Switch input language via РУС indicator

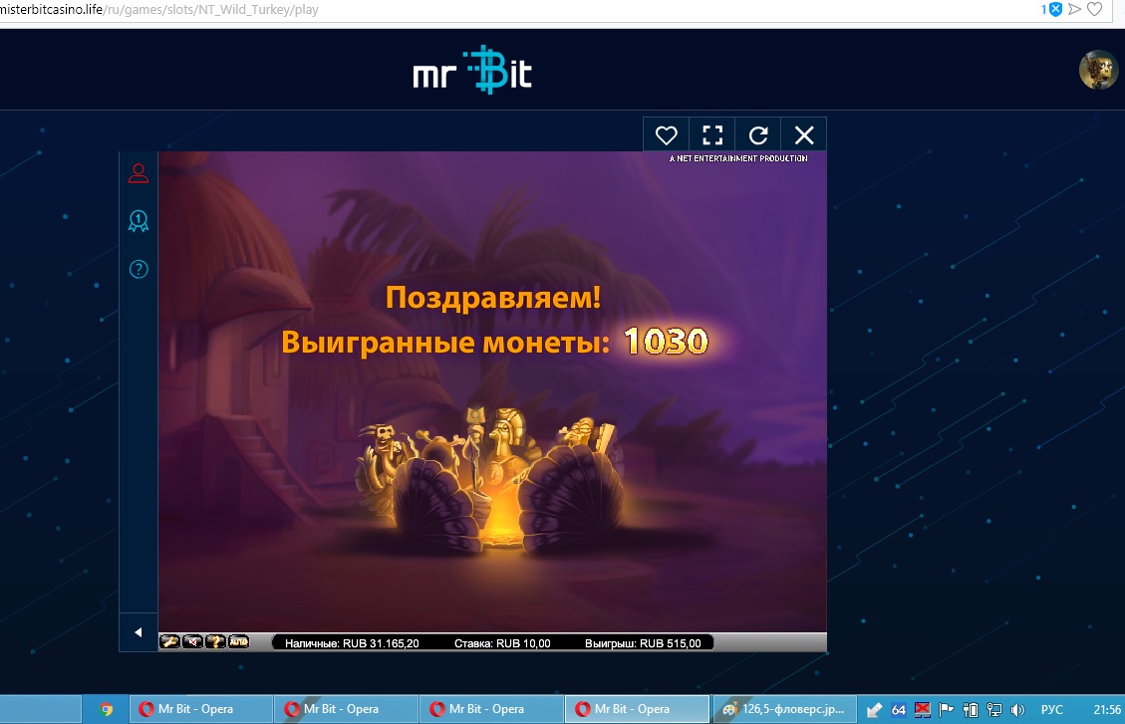click(1052, 710)
